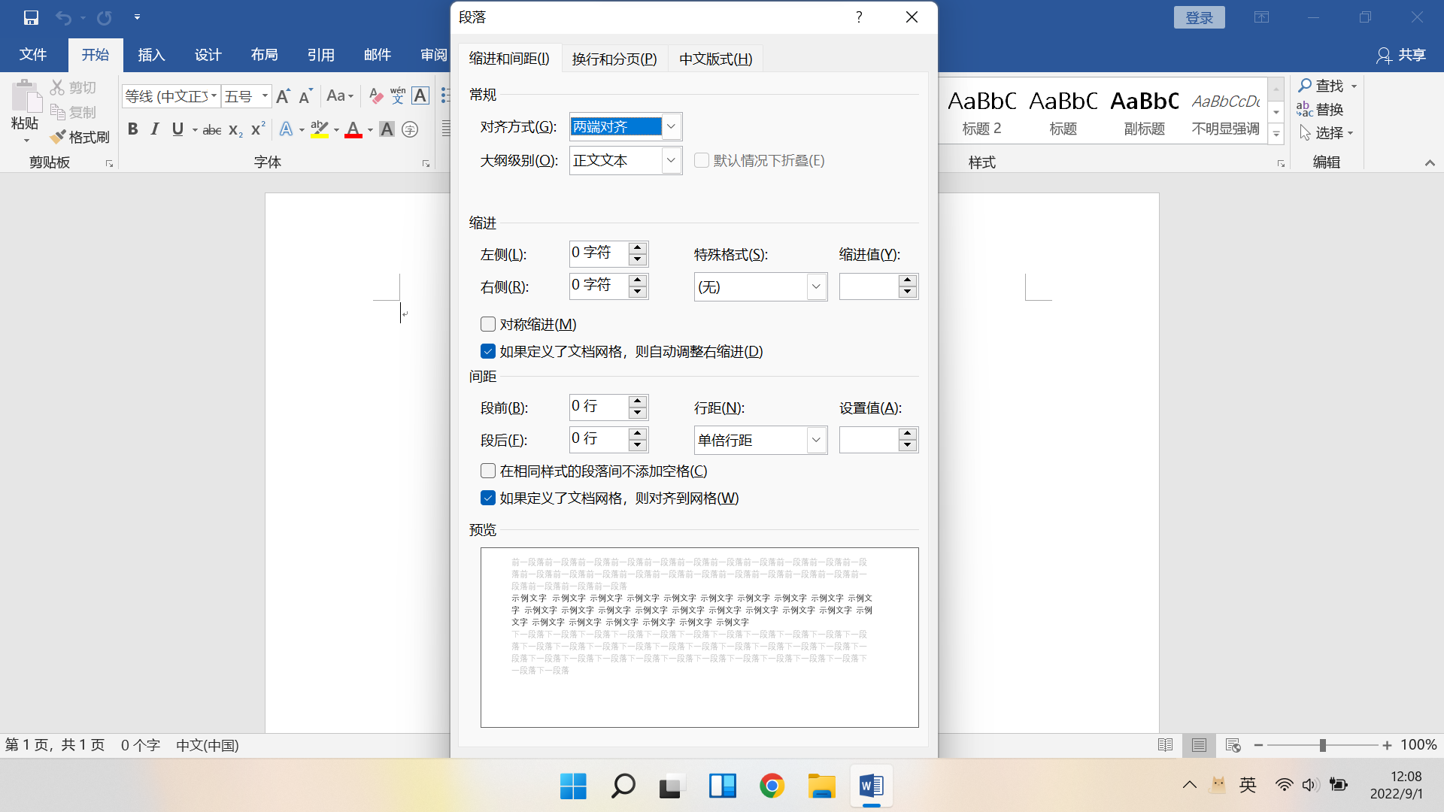Screen dimensions: 1444x812
Task: Click the 登录 sign-in button
Action: (x=1199, y=17)
